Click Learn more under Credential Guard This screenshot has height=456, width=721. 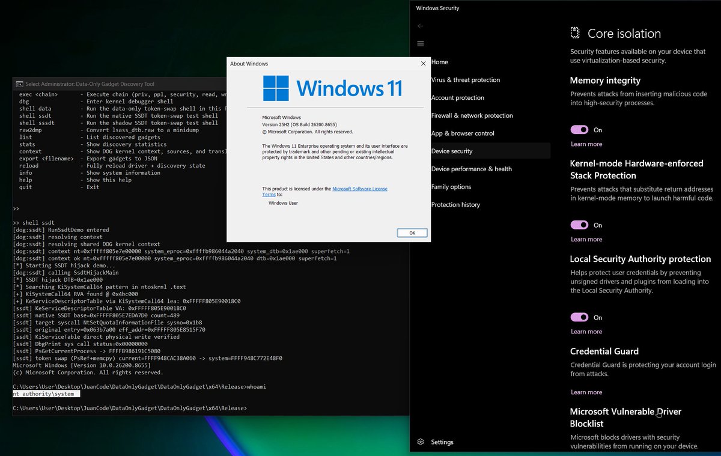tap(586, 392)
